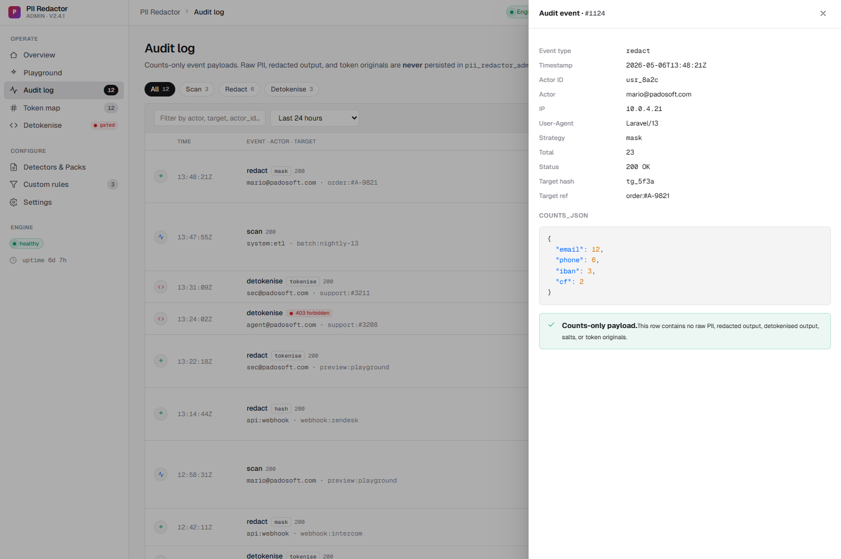The width and height of the screenshot is (841, 559).
Task: Open the Last 24 hours time range dropdown
Action: coord(315,118)
